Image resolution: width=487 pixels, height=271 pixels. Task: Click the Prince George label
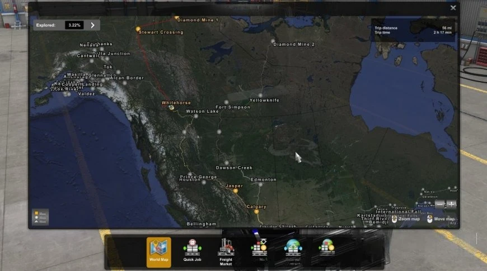coord(198,177)
